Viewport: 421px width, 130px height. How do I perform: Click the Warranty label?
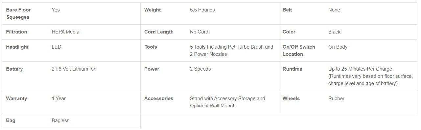click(x=16, y=98)
